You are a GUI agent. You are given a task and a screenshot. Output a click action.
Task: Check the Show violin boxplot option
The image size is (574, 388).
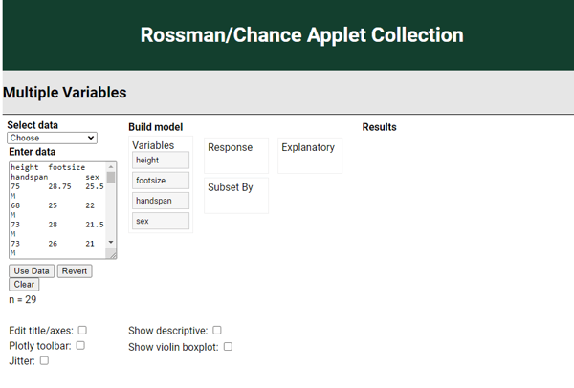(228, 346)
